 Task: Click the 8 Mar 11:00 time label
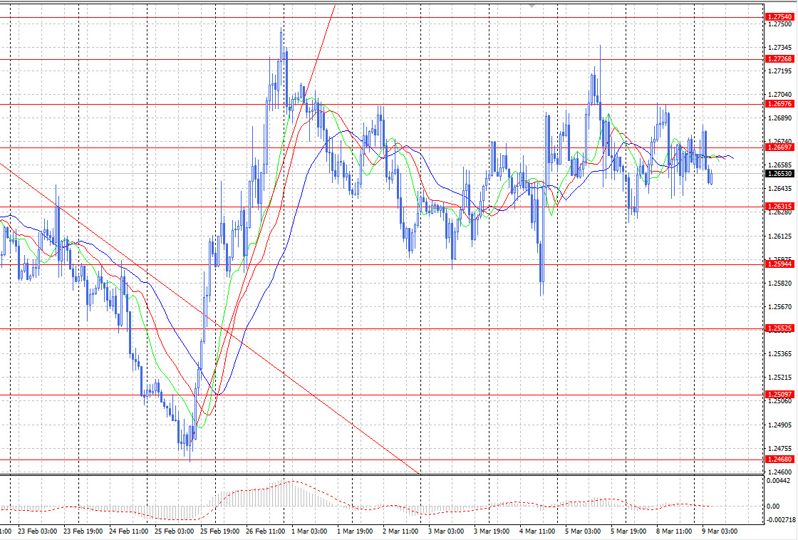[x=674, y=531]
